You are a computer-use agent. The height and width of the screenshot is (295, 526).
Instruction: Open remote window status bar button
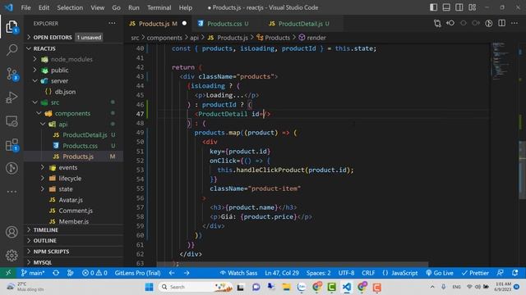click(x=8, y=273)
